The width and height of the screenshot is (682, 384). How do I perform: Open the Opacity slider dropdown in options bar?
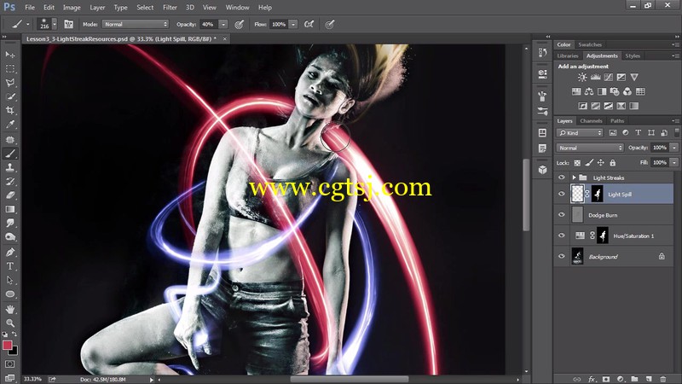tap(223, 25)
